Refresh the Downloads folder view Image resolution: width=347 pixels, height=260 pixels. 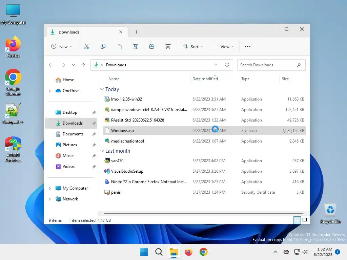coord(227,65)
